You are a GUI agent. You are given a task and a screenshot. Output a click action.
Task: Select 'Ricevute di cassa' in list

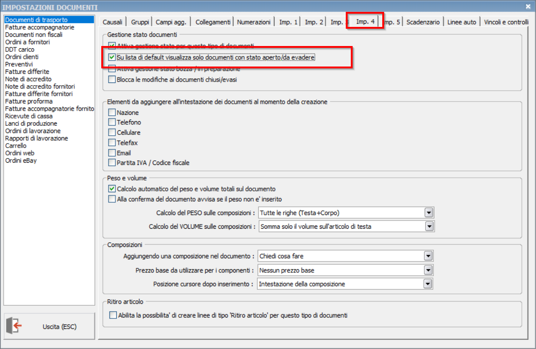coord(49,116)
